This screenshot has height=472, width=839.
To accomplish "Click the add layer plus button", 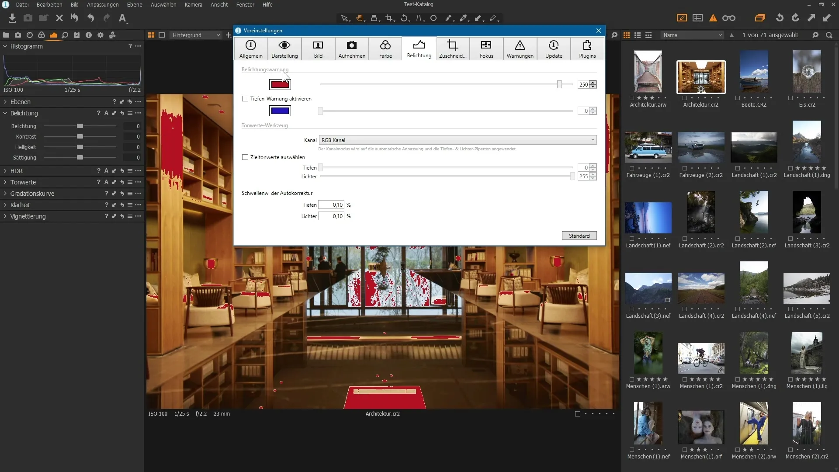I will [x=228, y=35].
